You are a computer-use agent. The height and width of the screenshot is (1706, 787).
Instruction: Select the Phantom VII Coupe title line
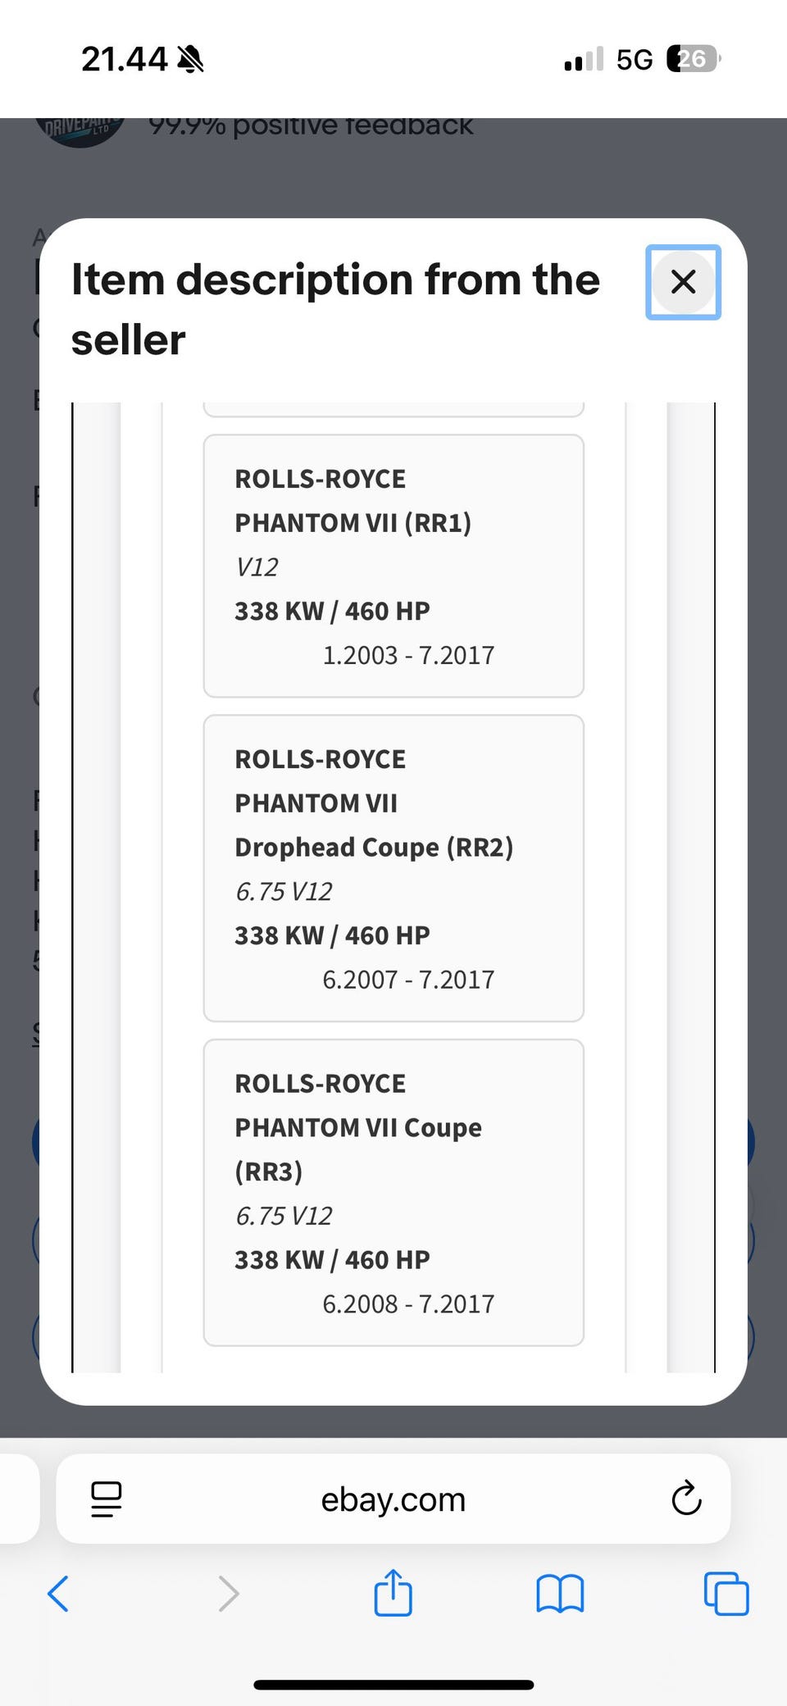pyautogui.click(x=358, y=1128)
